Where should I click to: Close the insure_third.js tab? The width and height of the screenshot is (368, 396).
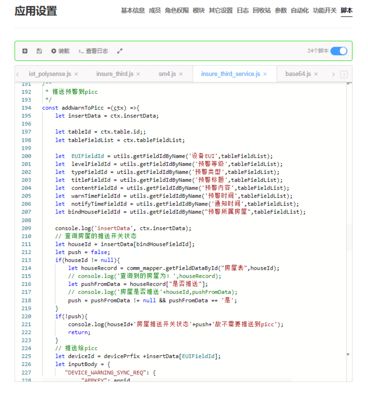pos(138,74)
